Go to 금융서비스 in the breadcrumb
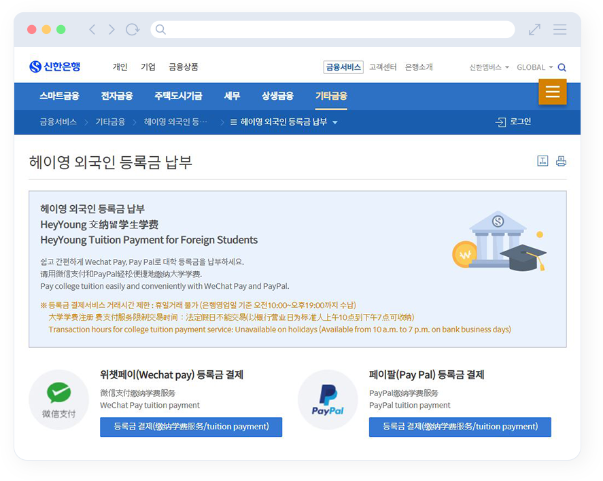The height and width of the screenshot is (481, 603). (58, 122)
